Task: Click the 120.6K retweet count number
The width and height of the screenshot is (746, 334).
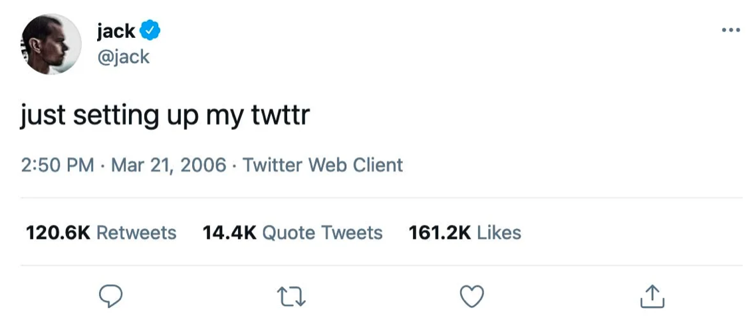Action: pyautogui.click(x=59, y=233)
